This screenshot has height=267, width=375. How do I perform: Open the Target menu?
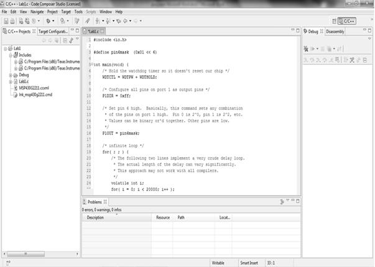66,12
